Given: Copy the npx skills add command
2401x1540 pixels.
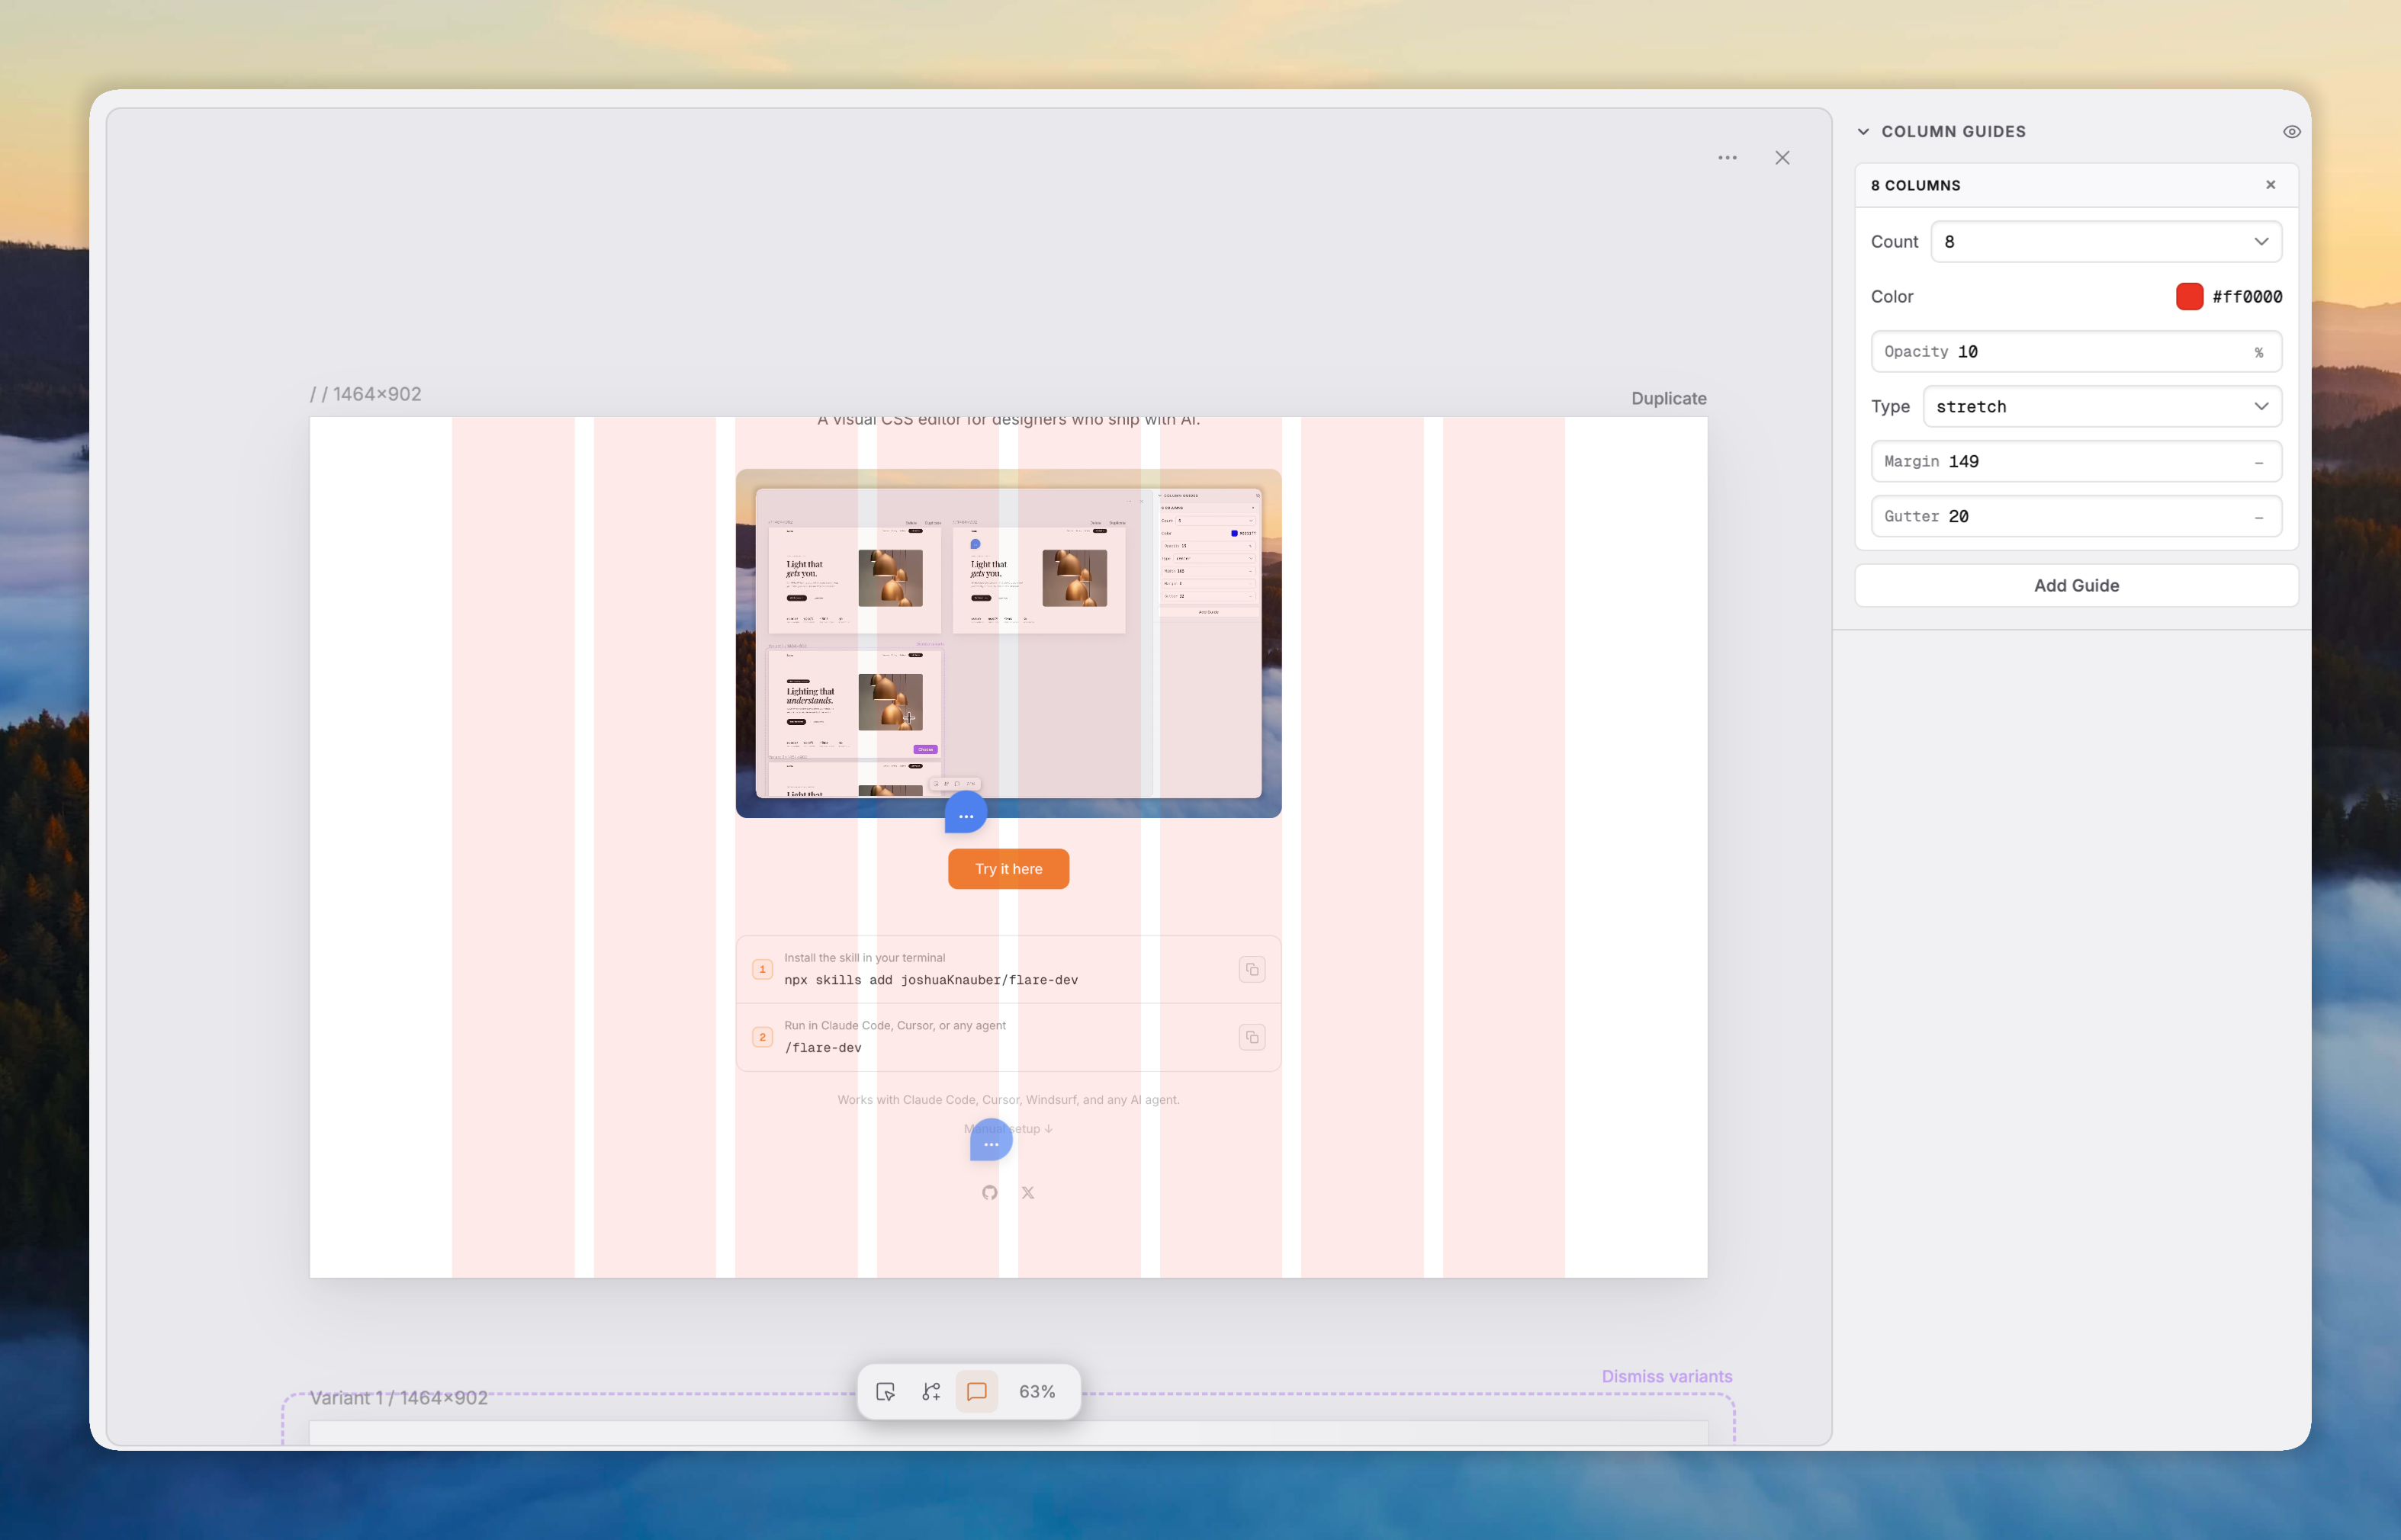Looking at the screenshot, I should pyautogui.click(x=1252, y=969).
